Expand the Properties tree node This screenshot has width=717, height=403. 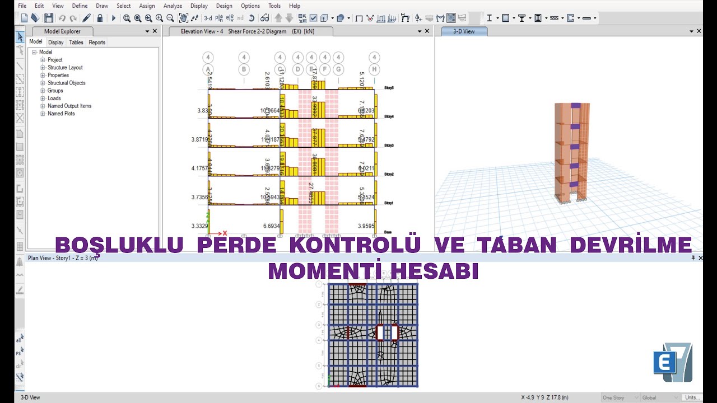point(43,75)
